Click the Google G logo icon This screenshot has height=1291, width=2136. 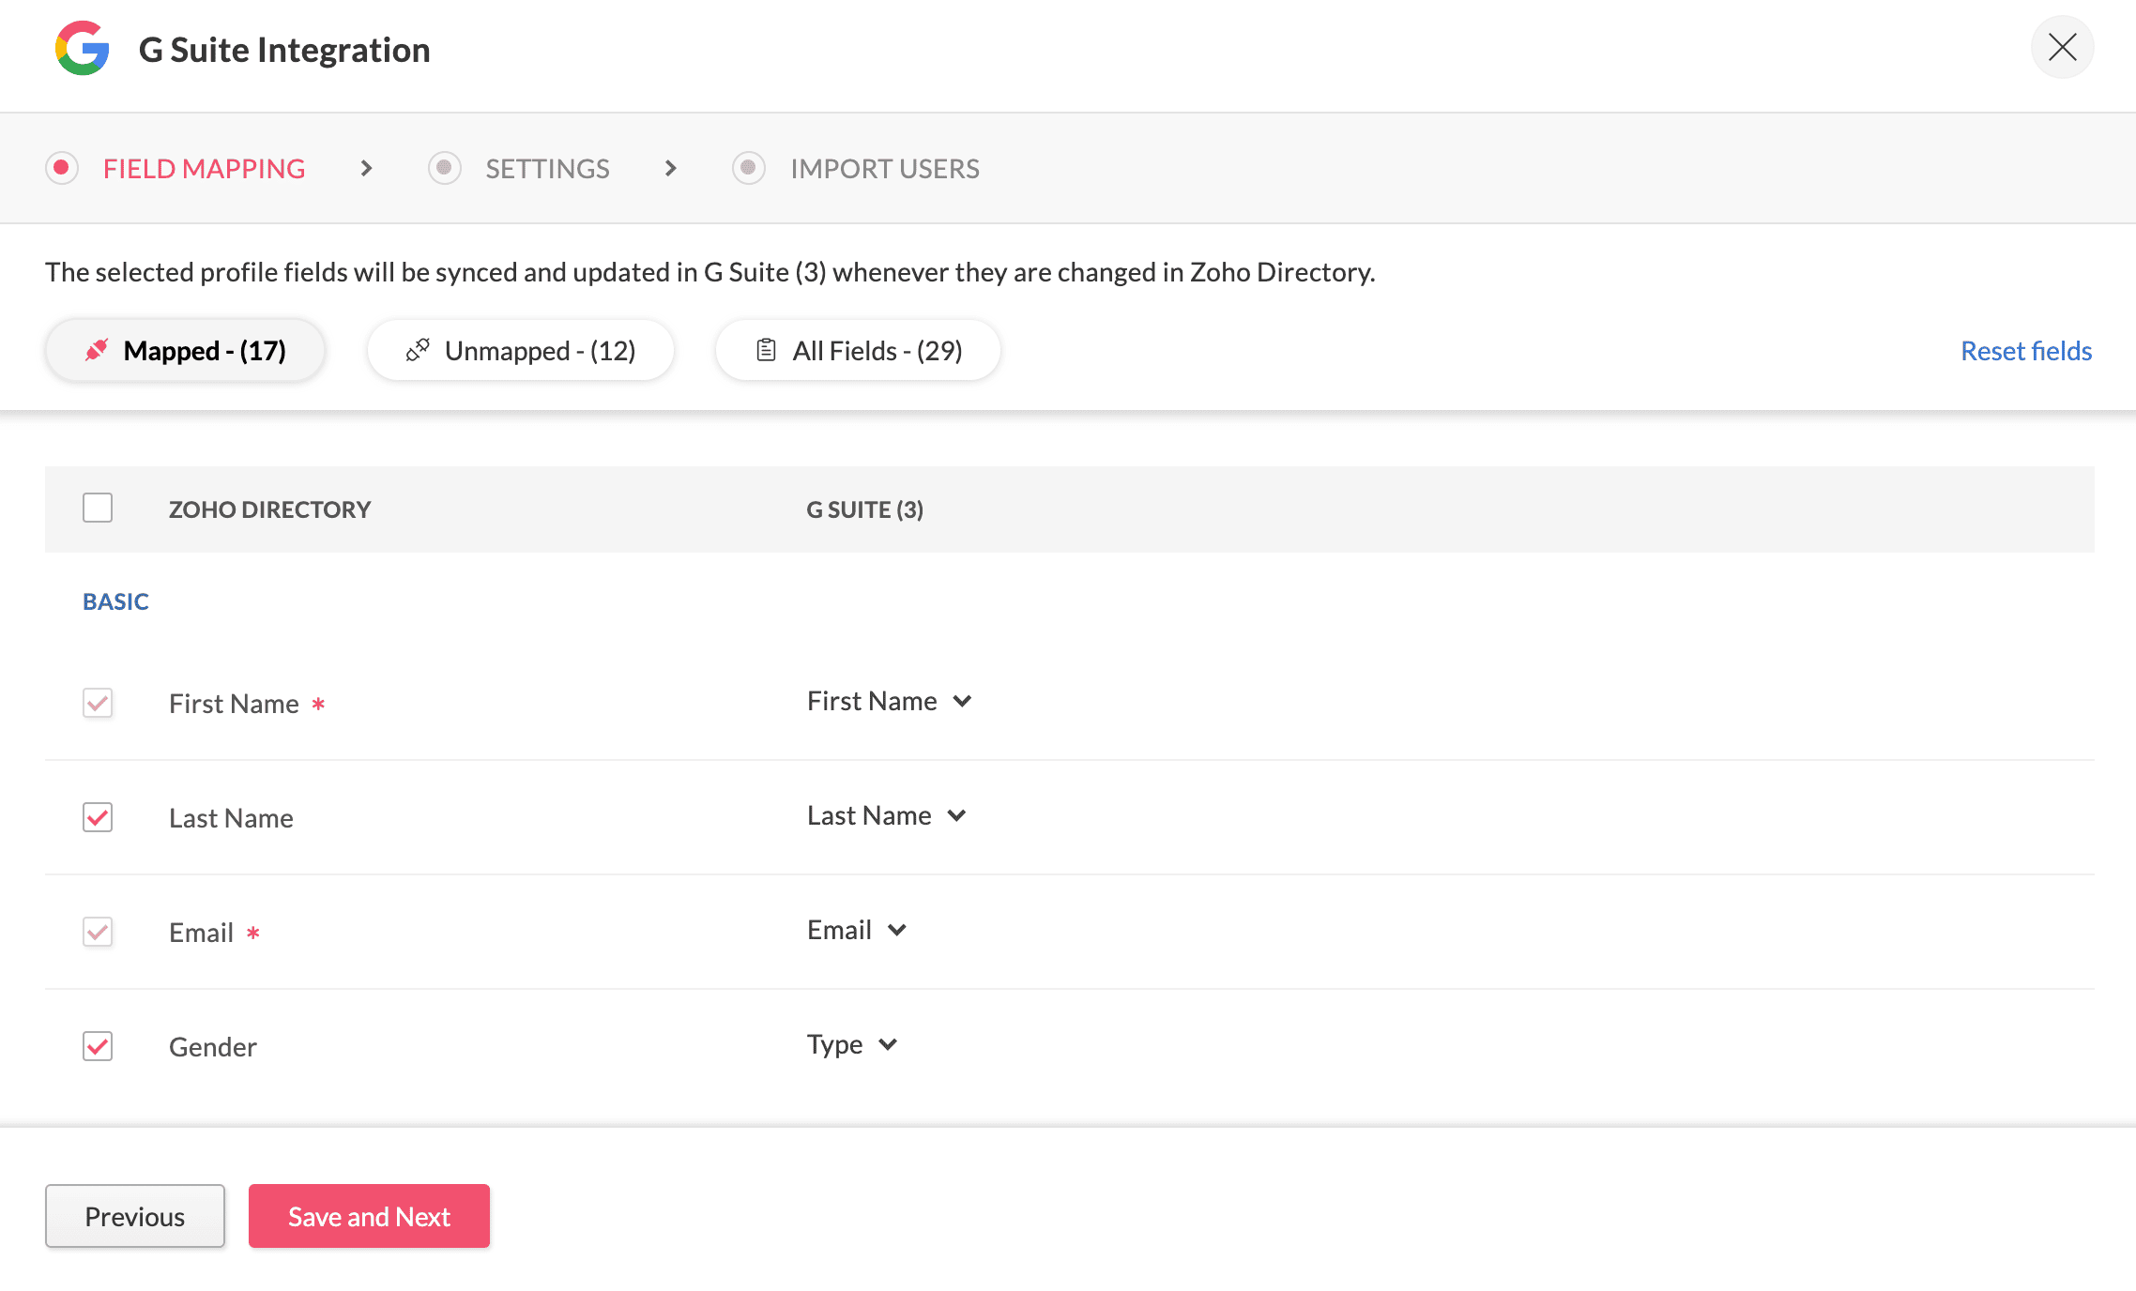coord(83,48)
